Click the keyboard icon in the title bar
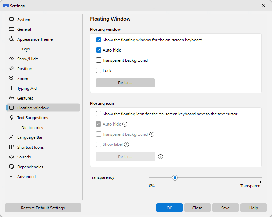 point(6,6)
